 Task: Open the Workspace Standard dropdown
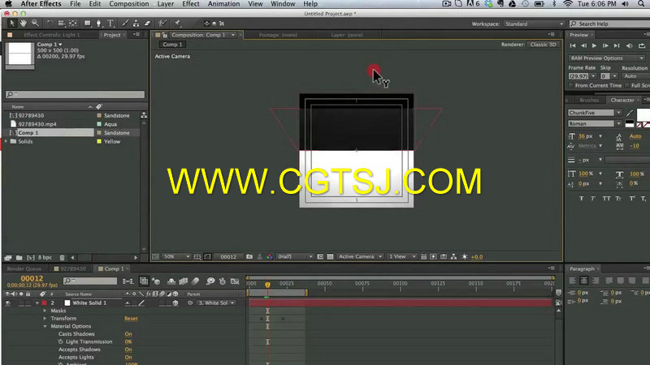[x=534, y=24]
